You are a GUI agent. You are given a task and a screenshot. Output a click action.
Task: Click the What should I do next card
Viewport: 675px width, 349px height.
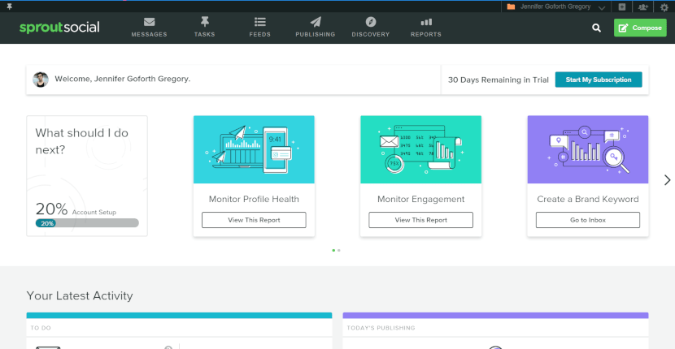coord(87,176)
